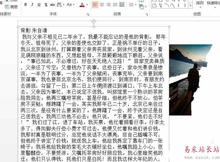This screenshot has height=162, width=220.
Task: Open the columns dropdown arrow
Action: [x=136, y=5]
